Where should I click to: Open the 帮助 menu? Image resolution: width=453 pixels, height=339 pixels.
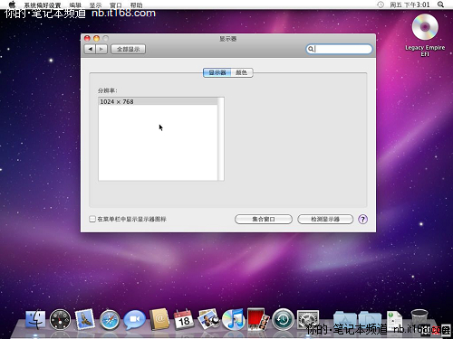(x=136, y=5)
